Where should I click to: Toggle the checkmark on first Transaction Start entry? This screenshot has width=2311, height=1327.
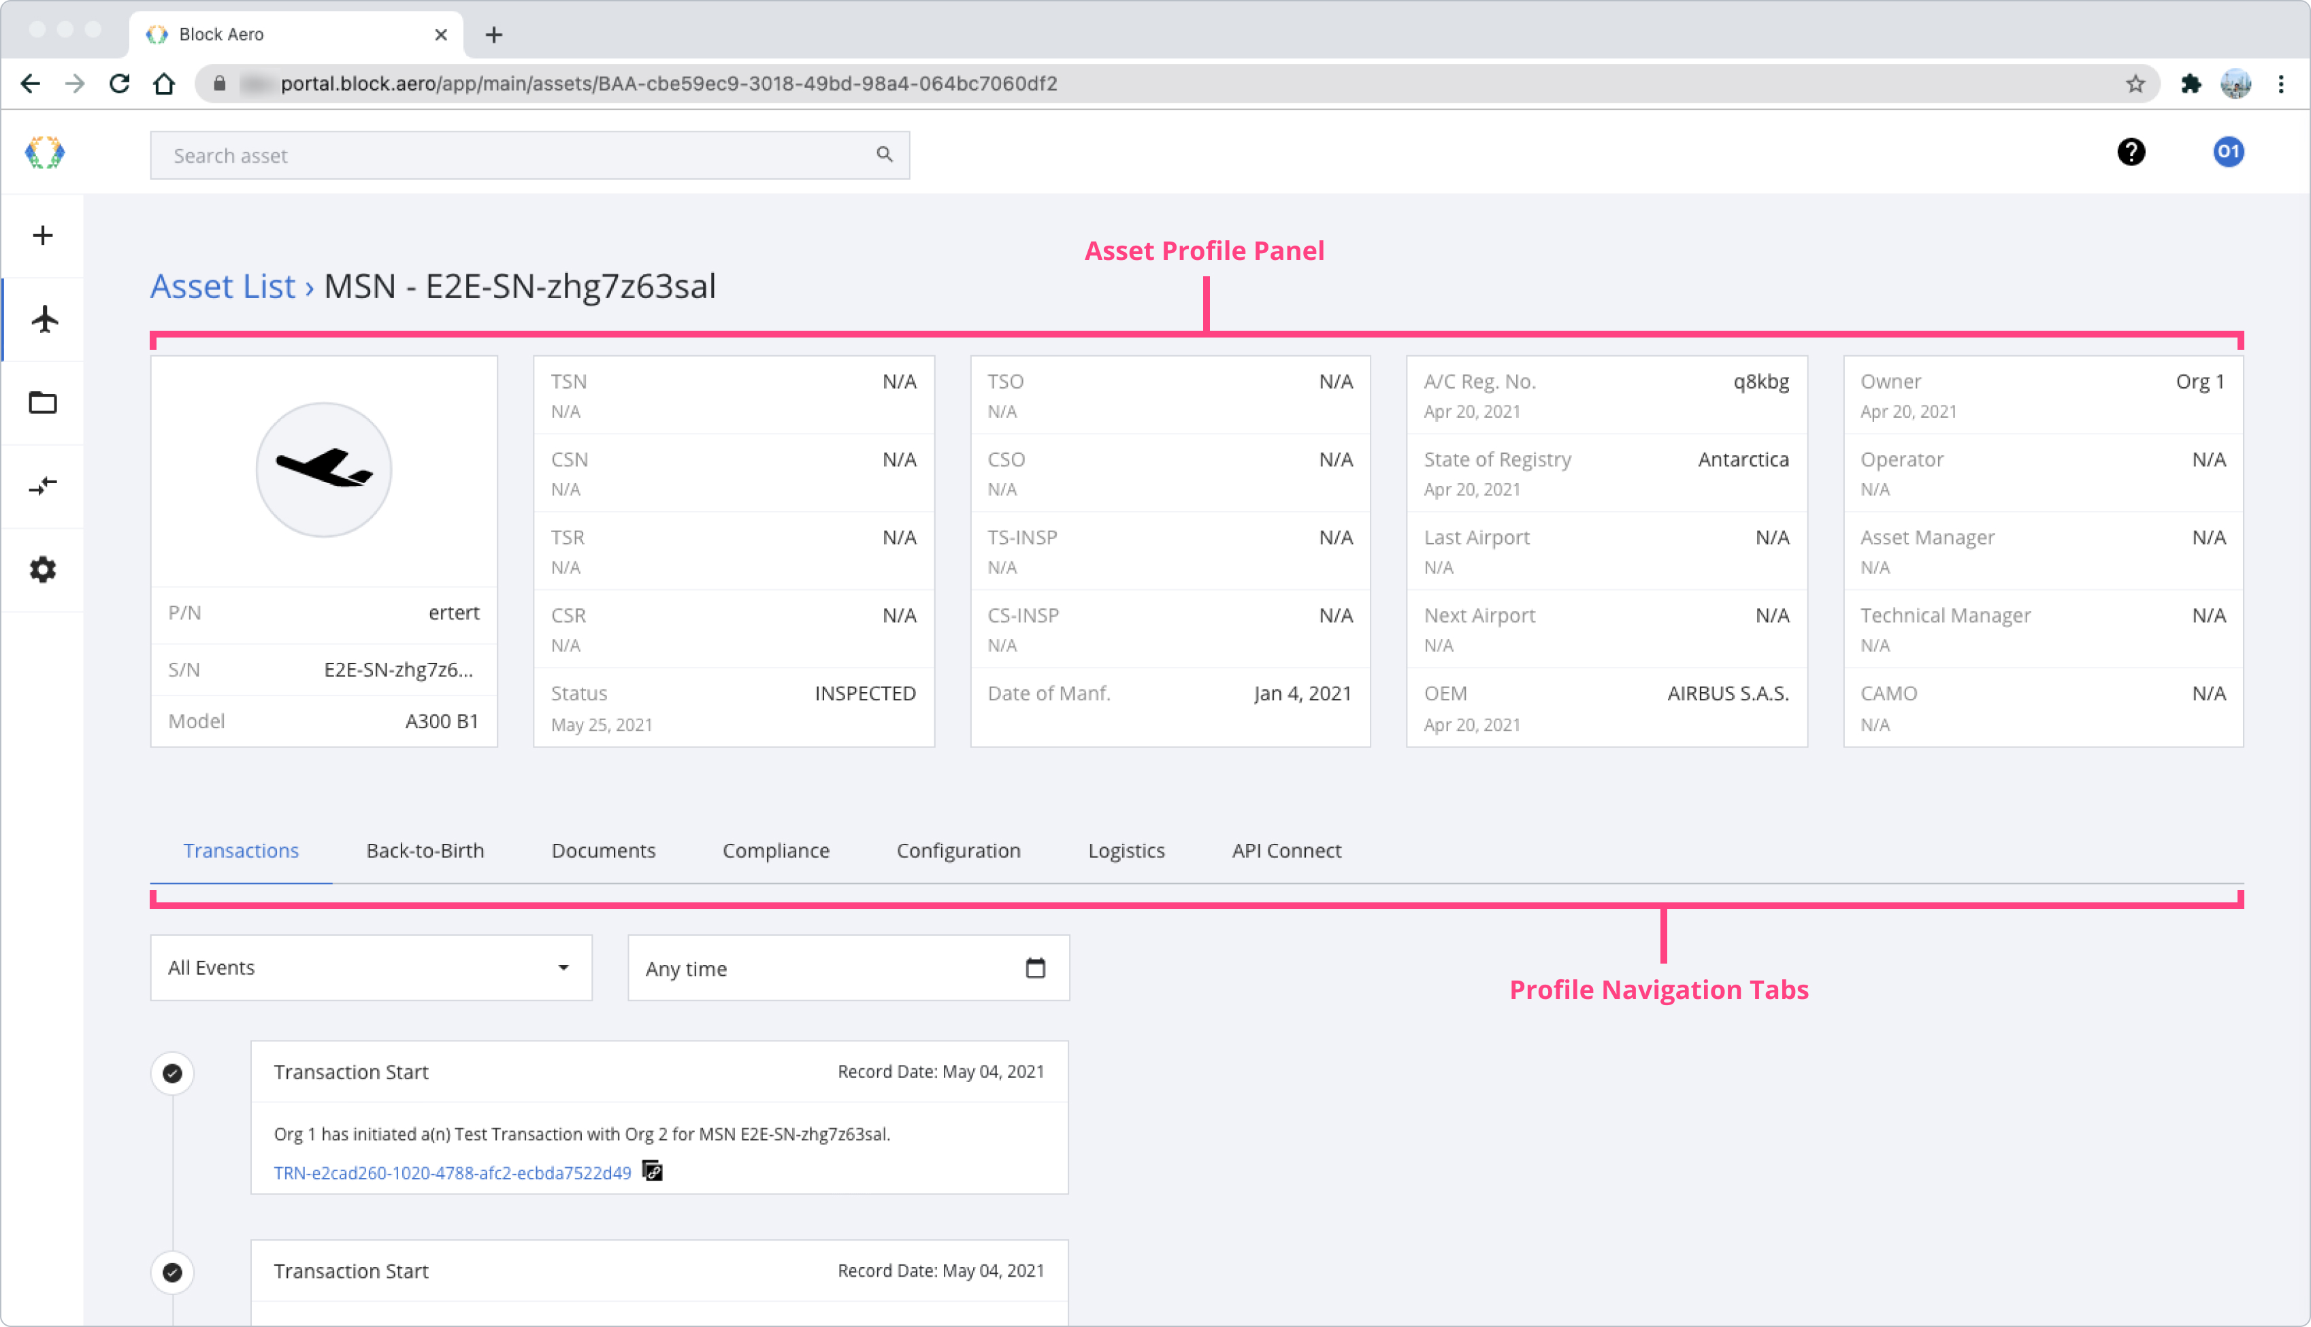coord(172,1072)
